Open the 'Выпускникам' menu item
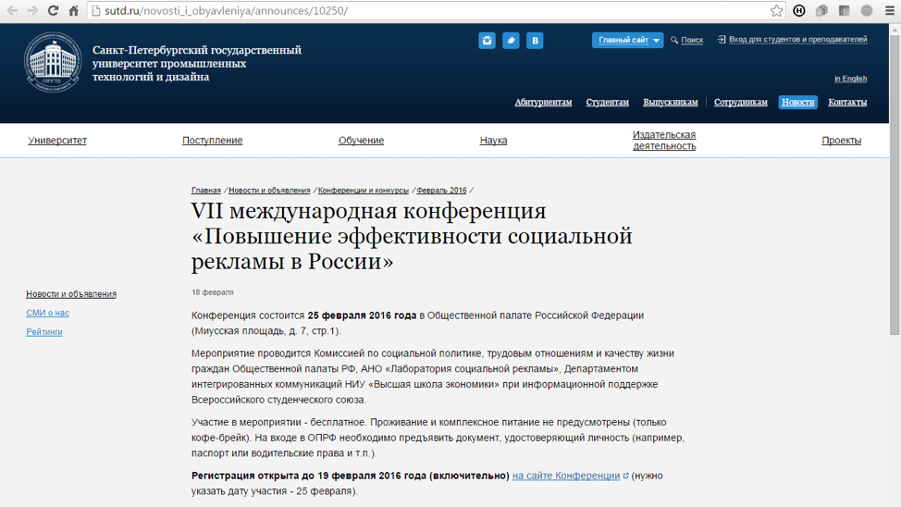The height and width of the screenshot is (507, 901). coord(670,103)
